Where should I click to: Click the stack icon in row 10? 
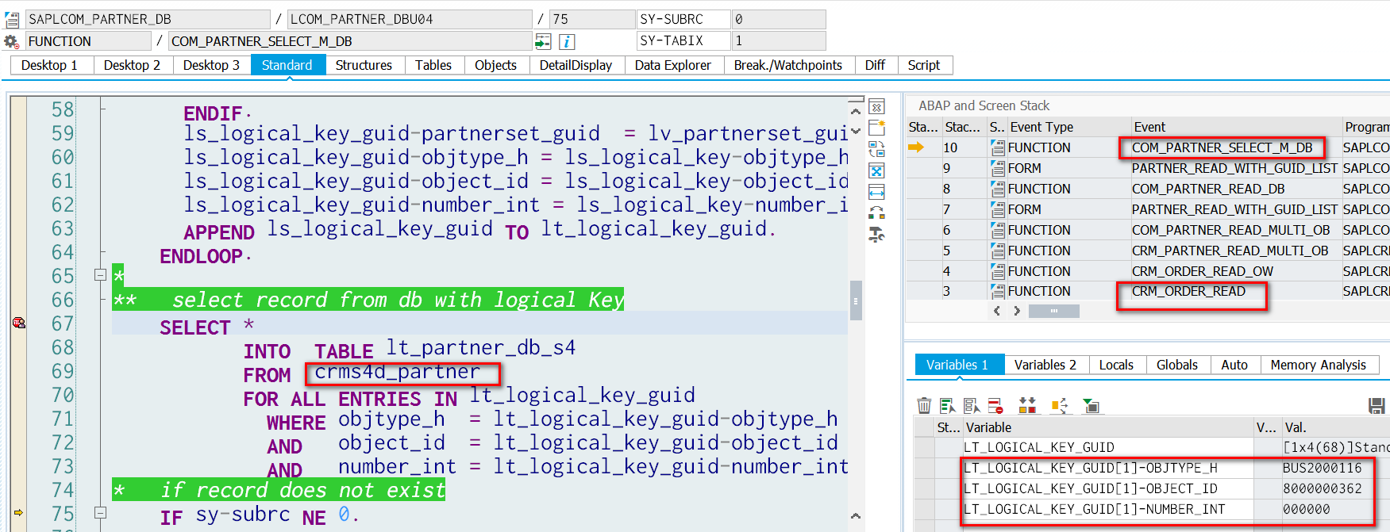(997, 147)
